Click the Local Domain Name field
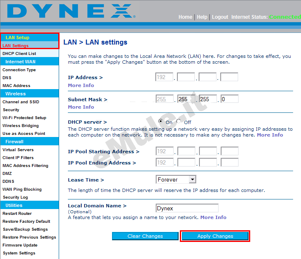Viewport: 301px width, 259px height. (187, 208)
